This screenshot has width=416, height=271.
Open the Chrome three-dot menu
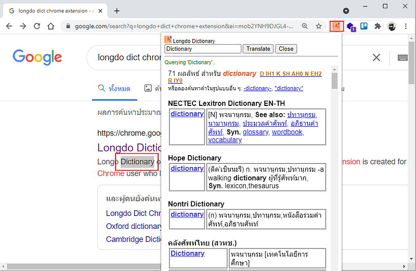tap(406, 26)
